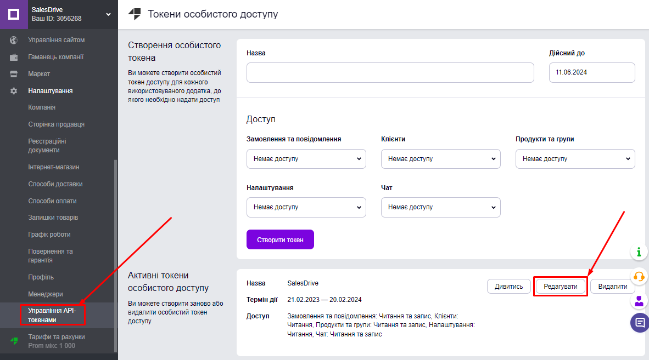
Task: Expand the SalesDrive account chevron
Action: pos(108,14)
